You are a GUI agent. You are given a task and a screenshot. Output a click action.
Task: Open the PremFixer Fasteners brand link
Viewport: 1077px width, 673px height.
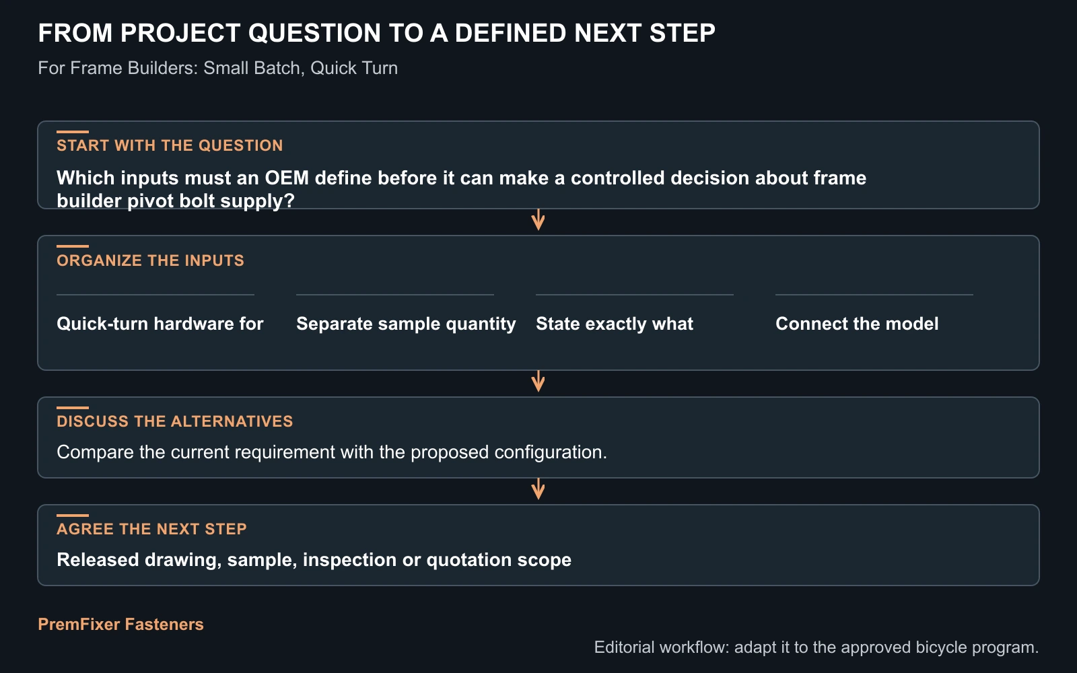[120, 625]
